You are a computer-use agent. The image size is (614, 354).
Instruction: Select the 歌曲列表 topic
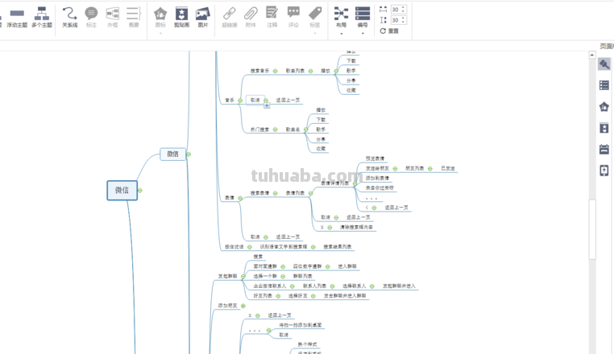(295, 71)
